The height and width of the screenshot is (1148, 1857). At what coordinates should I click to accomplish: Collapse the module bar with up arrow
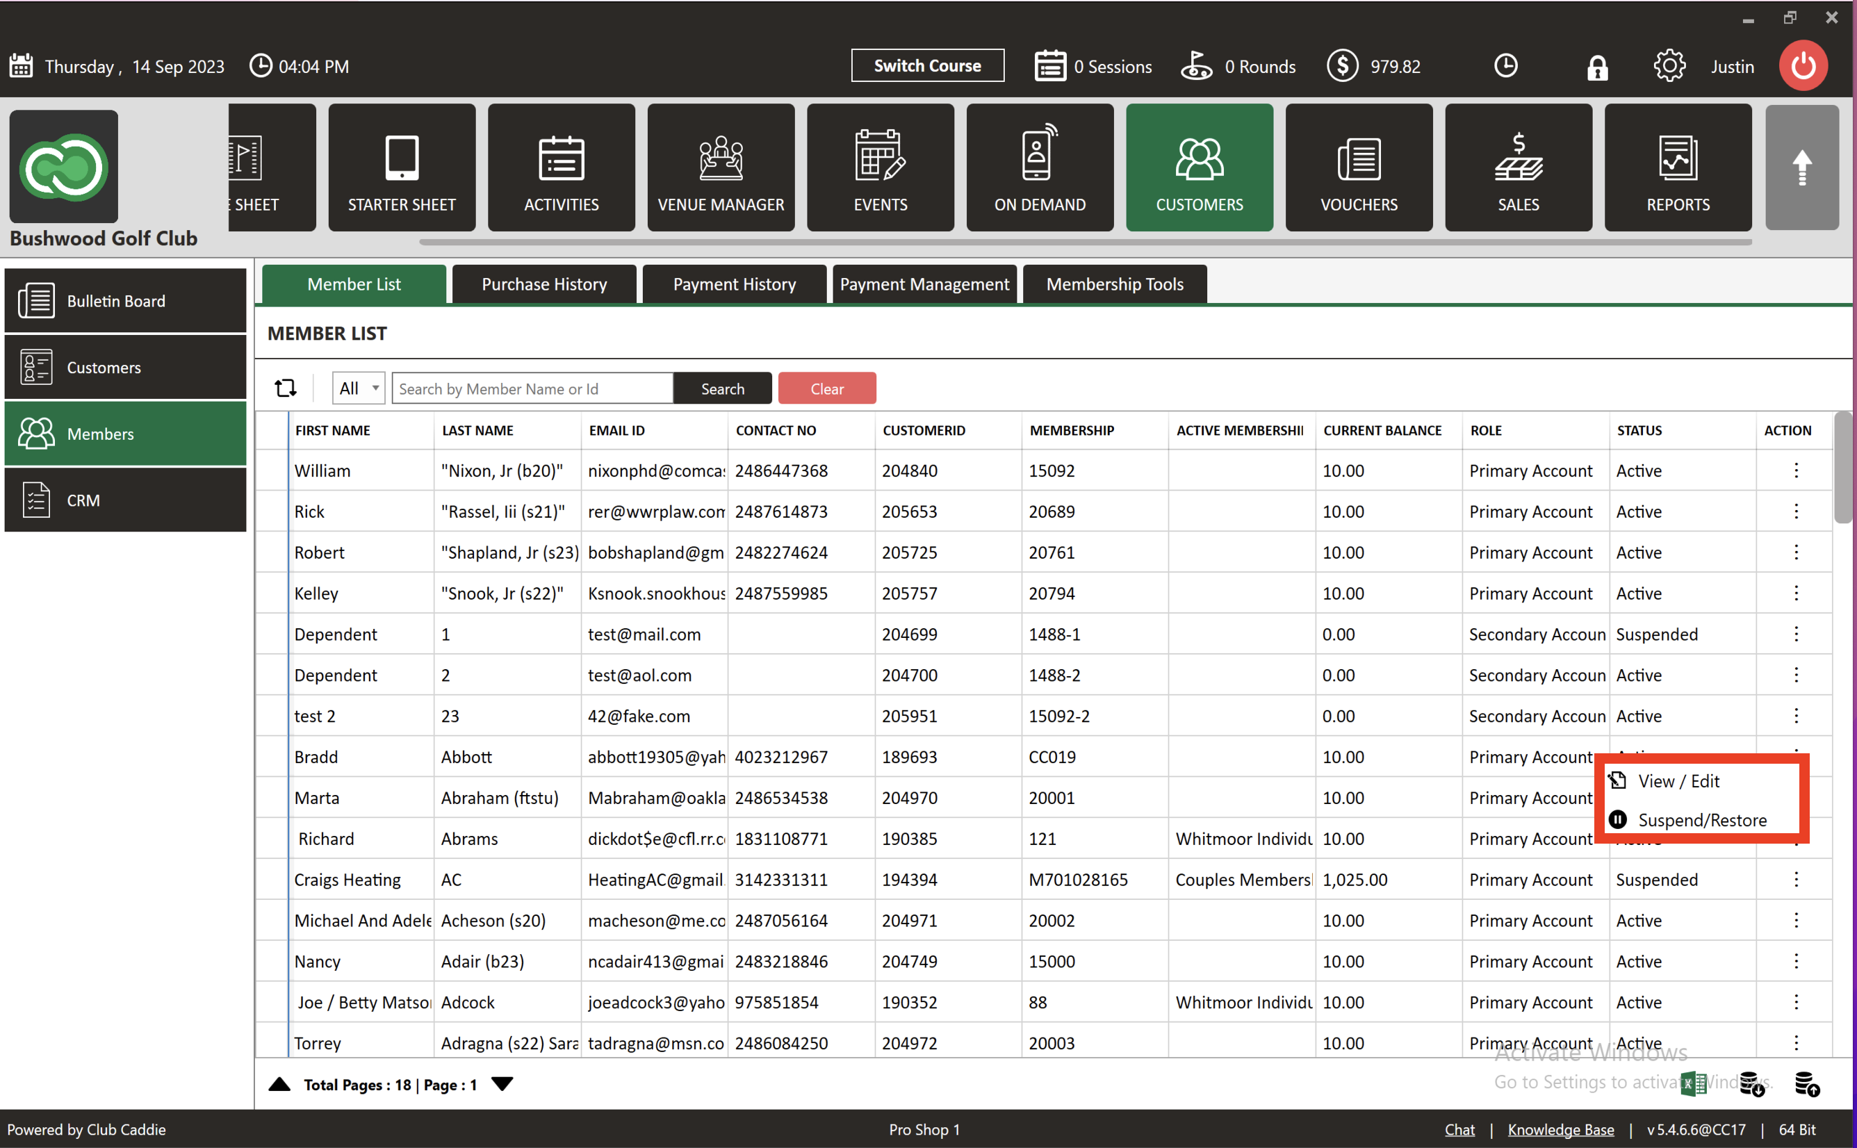[x=1801, y=167]
